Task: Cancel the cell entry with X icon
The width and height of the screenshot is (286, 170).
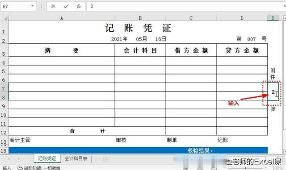Action: coord(53,6)
